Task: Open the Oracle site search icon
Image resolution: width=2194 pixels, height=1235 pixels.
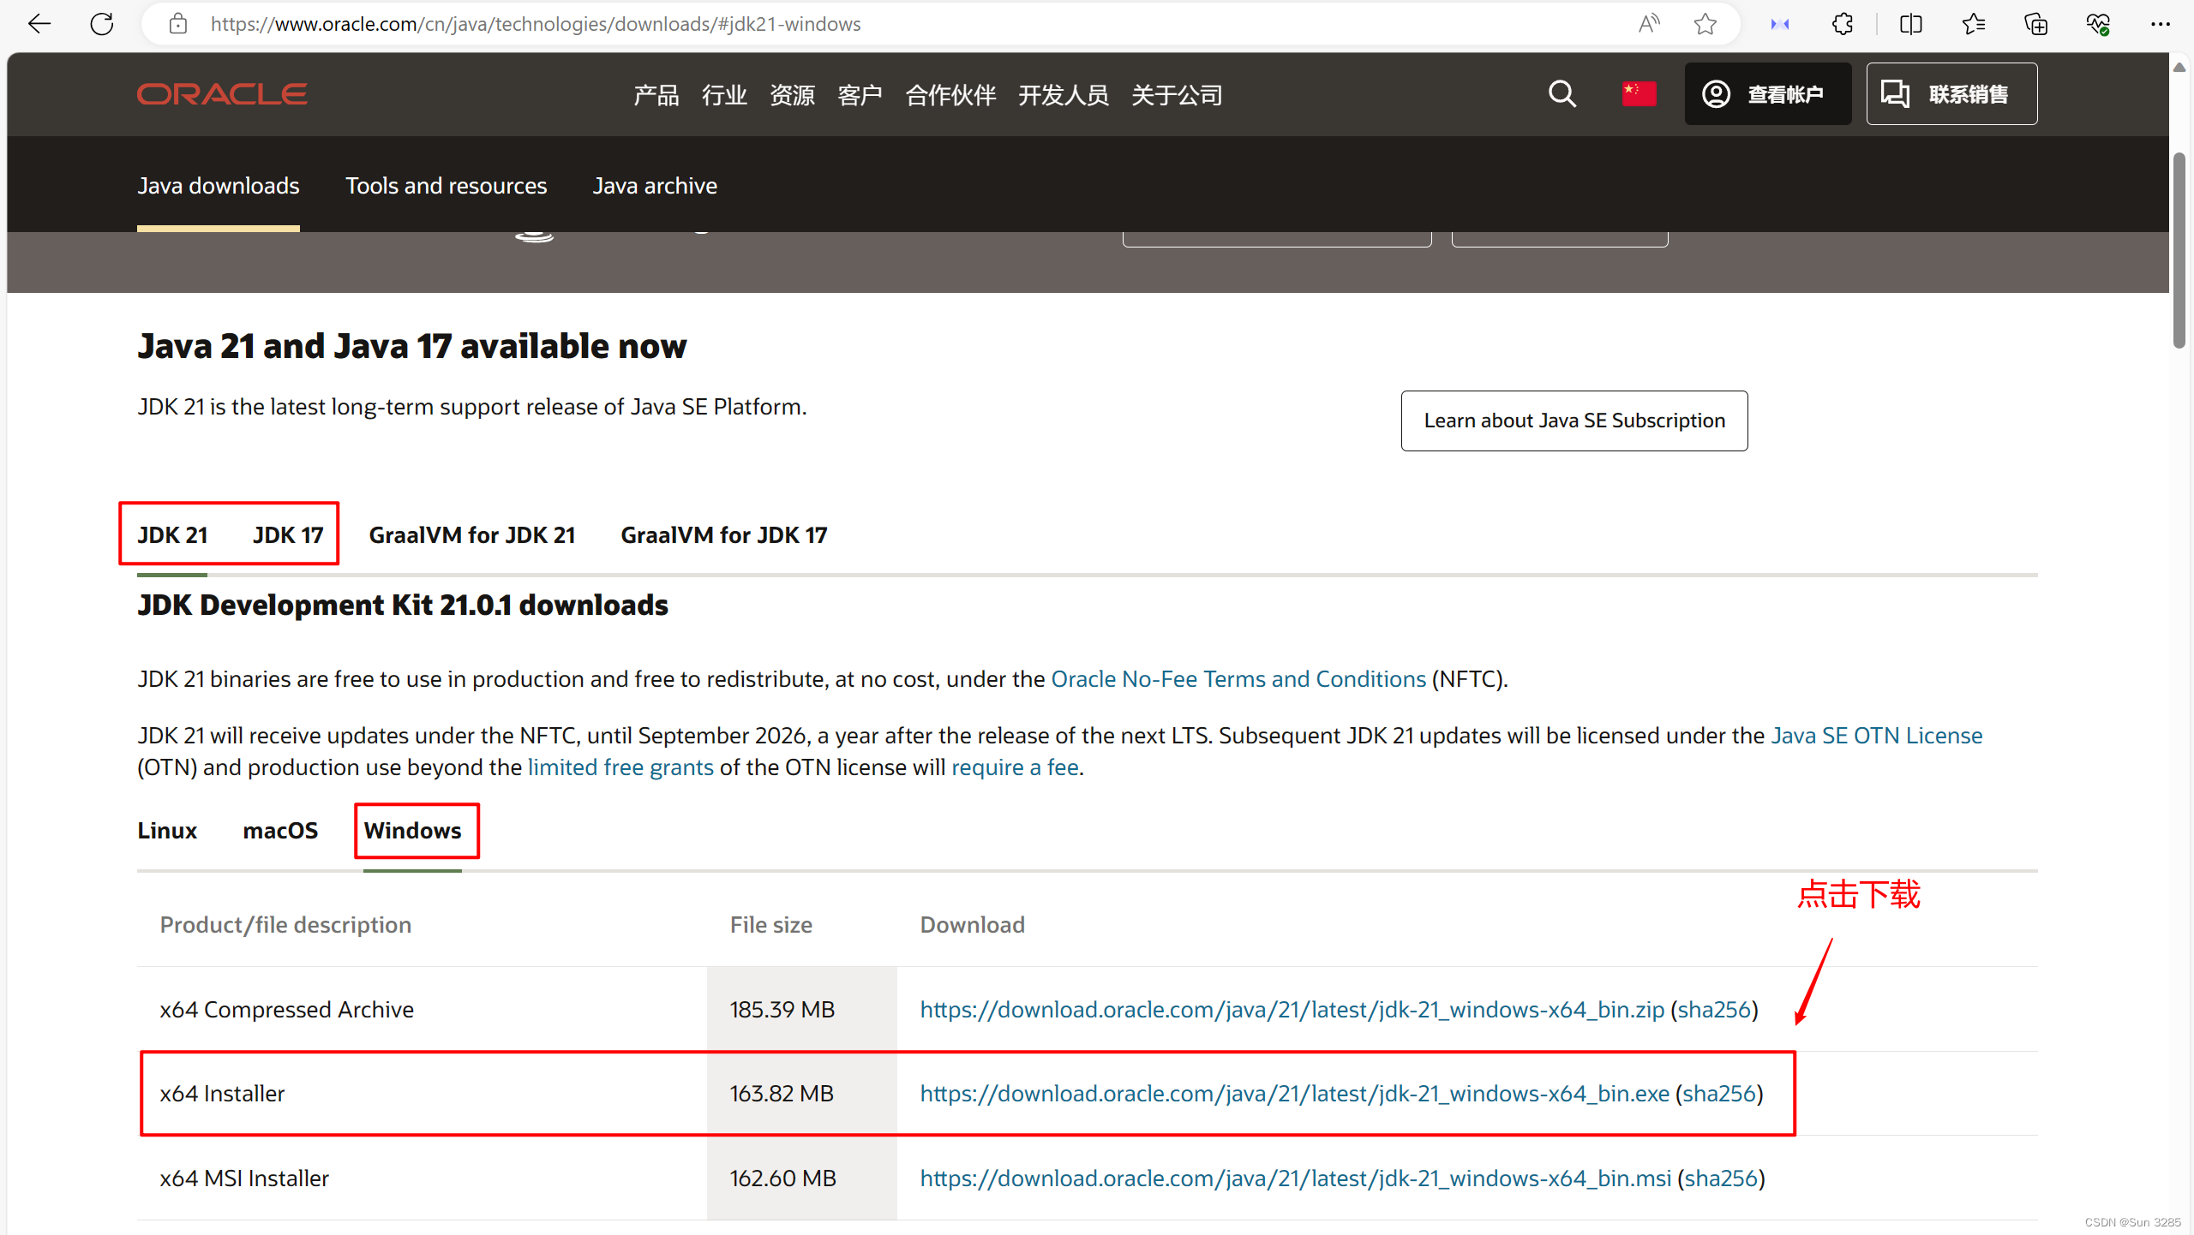Action: click(x=1562, y=93)
